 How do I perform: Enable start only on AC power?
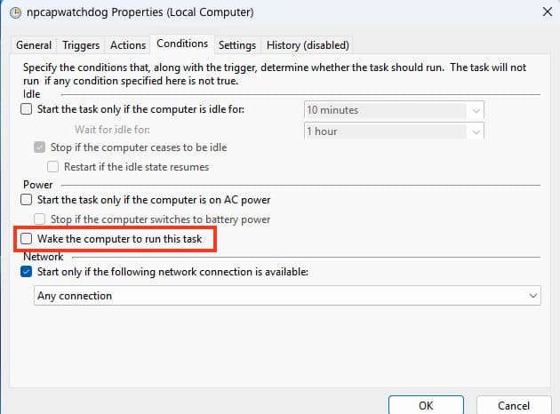[x=26, y=200]
